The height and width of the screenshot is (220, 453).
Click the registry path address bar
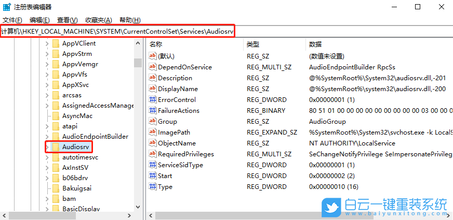tap(226, 32)
